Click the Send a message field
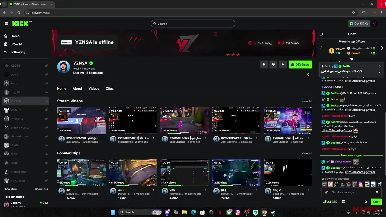Image resolution: width=386 pixels, height=217 pixels. pos(351,192)
